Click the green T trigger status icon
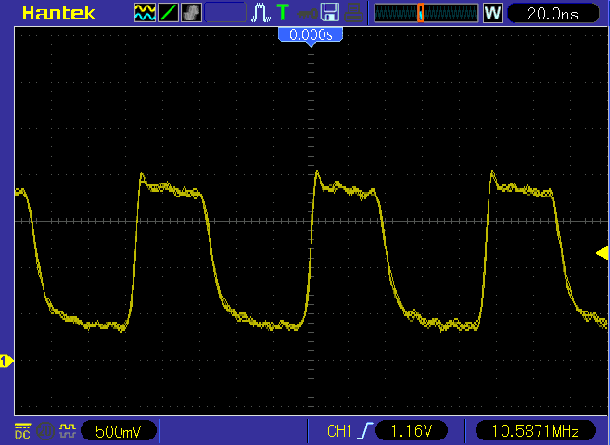The image size is (610, 445). pos(283,12)
